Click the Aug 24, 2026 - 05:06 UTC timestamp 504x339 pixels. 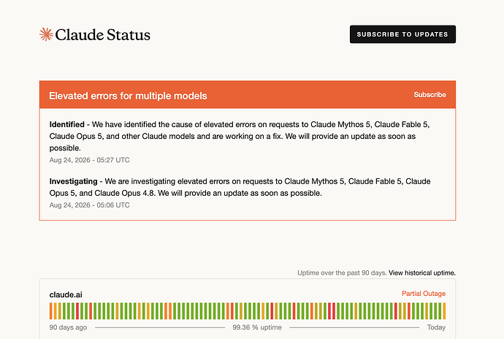89,205
